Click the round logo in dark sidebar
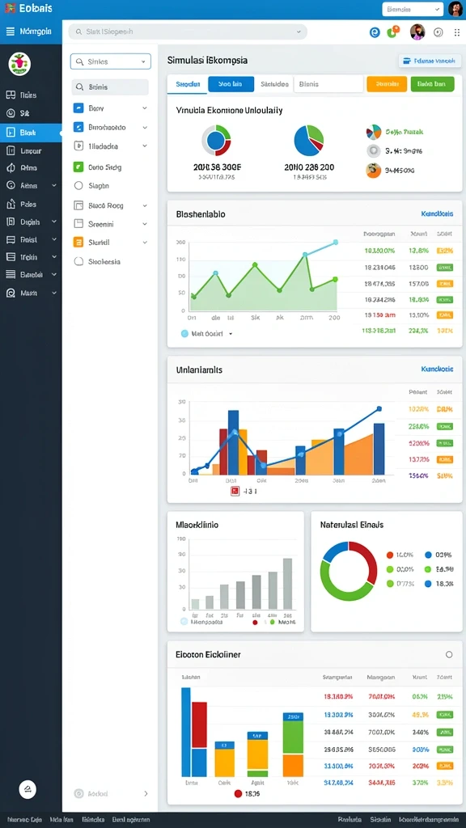The width and height of the screenshot is (466, 828). point(19,64)
